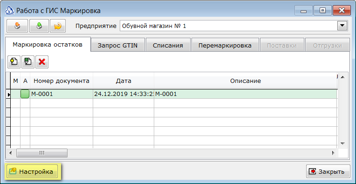The height and width of the screenshot is (184, 356).
Task: Click the vertical scrollbar up arrow
Action: click(342, 77)
